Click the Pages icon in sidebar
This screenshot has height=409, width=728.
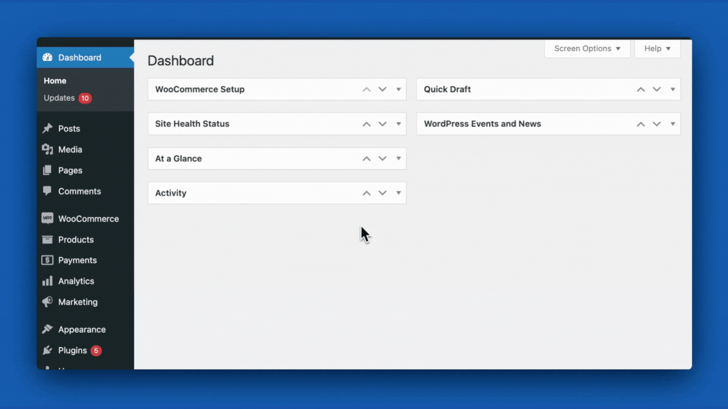47,170
